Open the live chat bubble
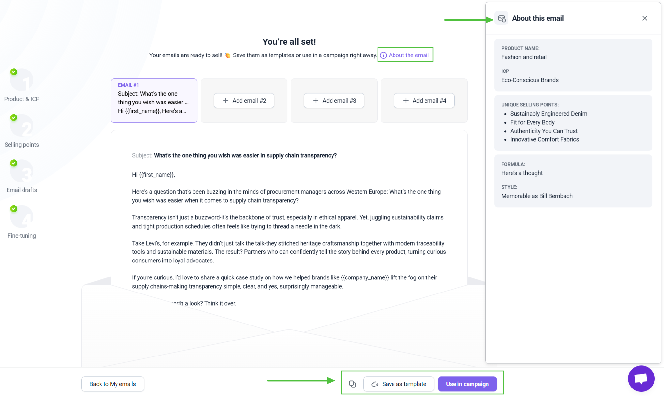Viewport: 664px width, 396px height. click(641, 379)
